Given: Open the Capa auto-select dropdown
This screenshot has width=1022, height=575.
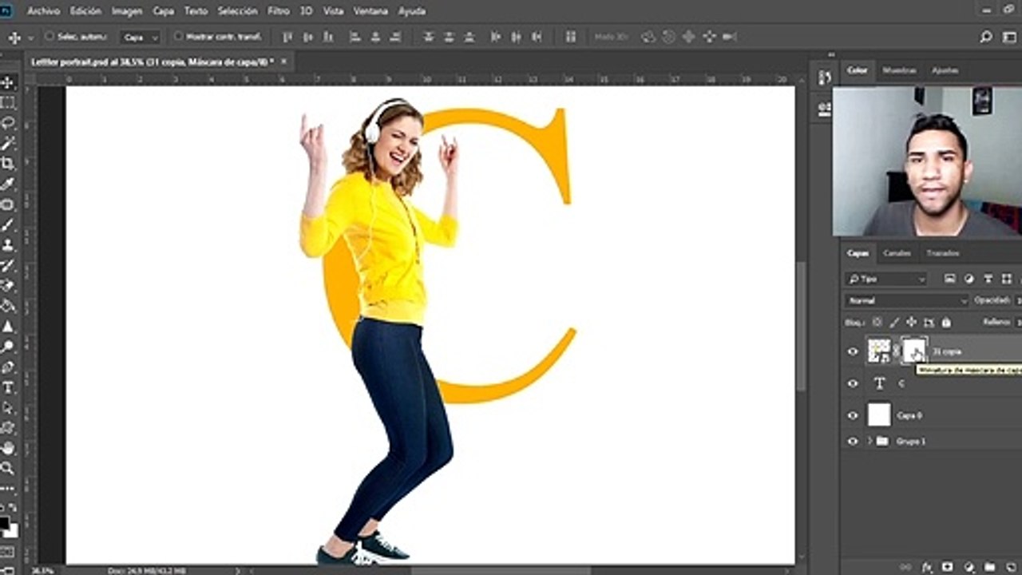Looking at the screenshot, I should coord(141,38).
